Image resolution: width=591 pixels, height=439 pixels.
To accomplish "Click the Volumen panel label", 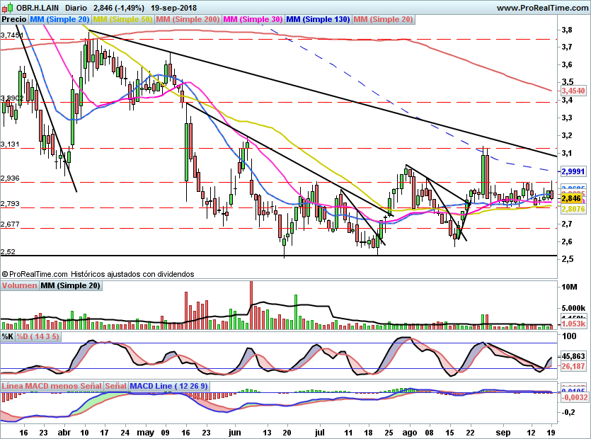I will (x=19, y=286).
